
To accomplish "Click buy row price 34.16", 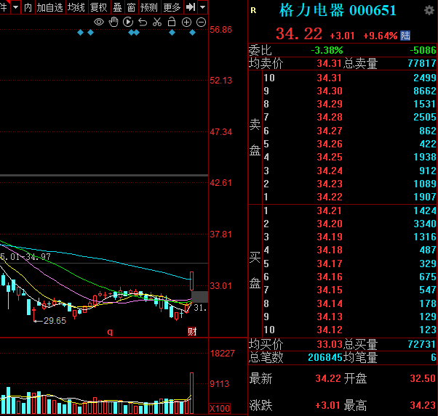I will coord(330,277).
